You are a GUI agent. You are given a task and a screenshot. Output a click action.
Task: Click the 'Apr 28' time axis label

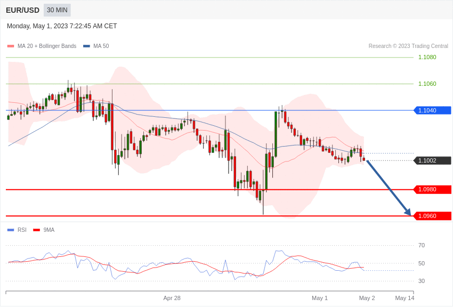pyautogui.click(x=172, y=298)
